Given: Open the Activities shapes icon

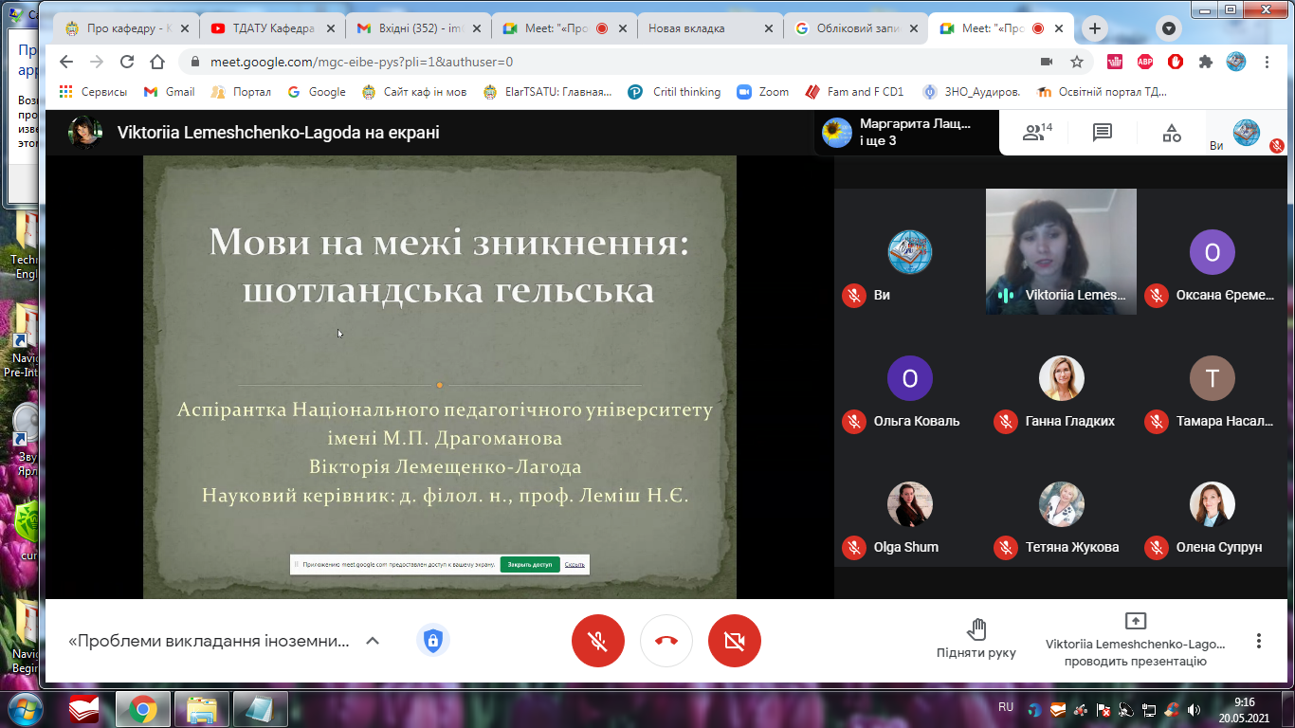Looking at the screenshot, I should pyautogui.click(x=1172, y=133).
